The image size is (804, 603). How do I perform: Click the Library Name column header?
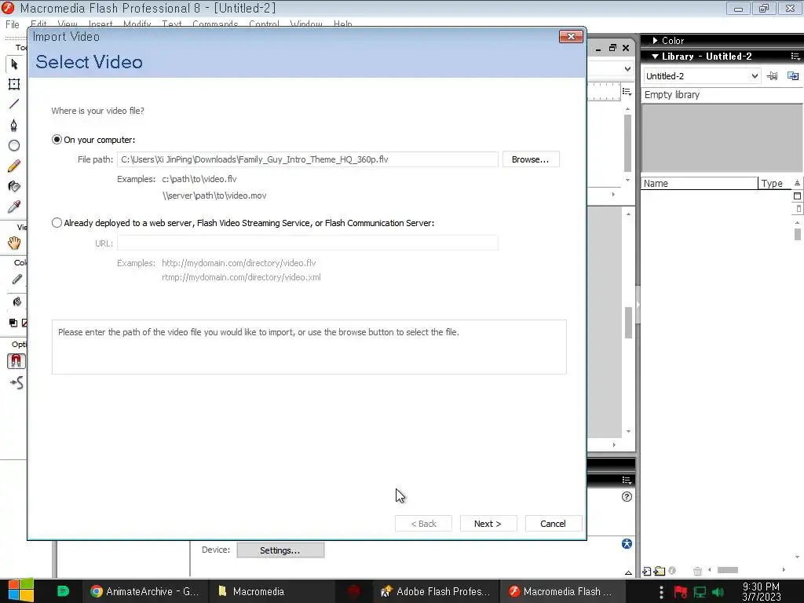(700, 183)
